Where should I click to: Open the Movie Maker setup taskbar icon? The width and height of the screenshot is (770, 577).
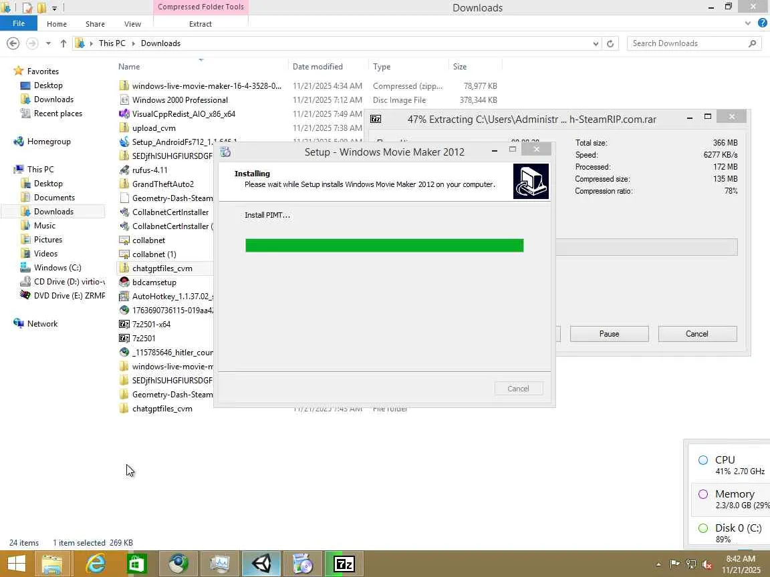point(303,564)
